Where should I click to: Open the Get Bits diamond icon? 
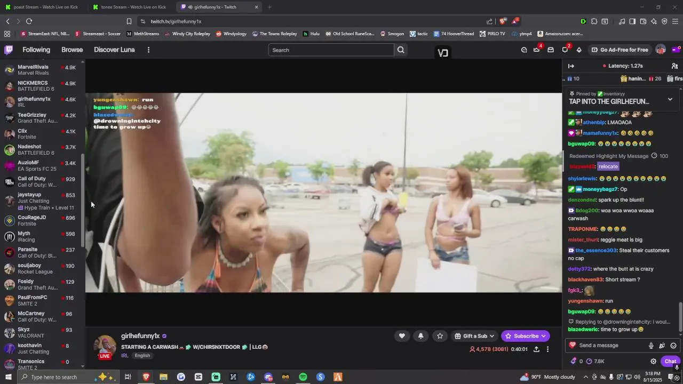click(579, 50)
